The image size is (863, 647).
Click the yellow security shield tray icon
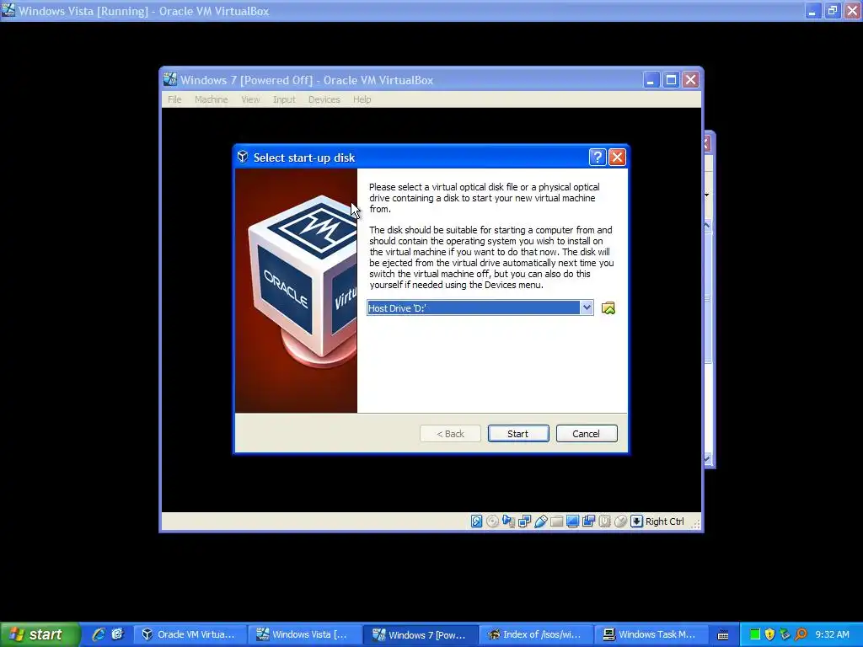click(x=769, y=634)
